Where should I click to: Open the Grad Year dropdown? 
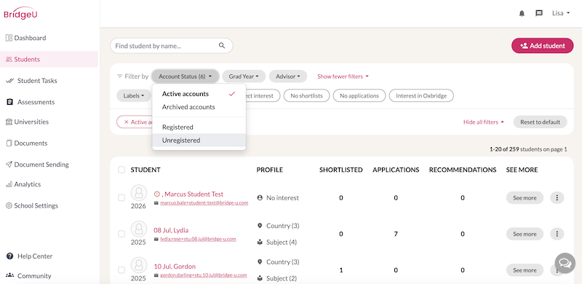pyautogui.click(x=244, y=76)
